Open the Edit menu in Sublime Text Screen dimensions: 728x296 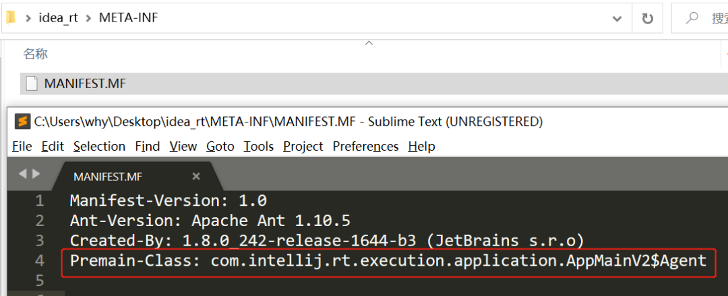click(53, 147)
